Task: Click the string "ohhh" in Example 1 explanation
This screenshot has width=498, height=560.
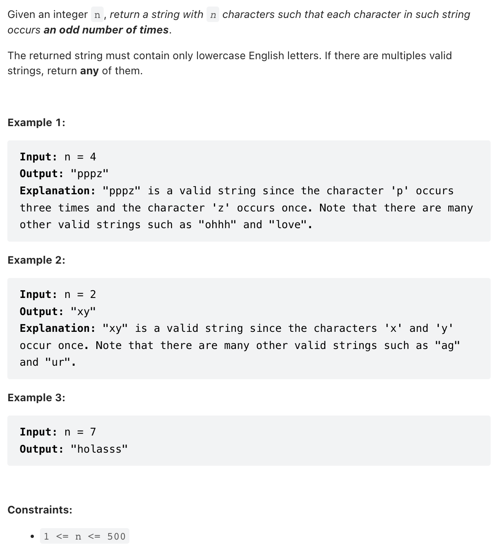Action: tap(217, 225)
